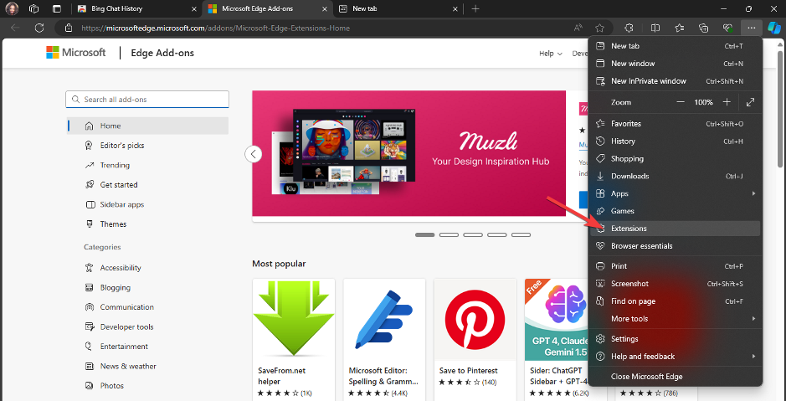Click the carousel previous arrow
The width and height of the screenshot is (786, 401).
pos(254,154)
